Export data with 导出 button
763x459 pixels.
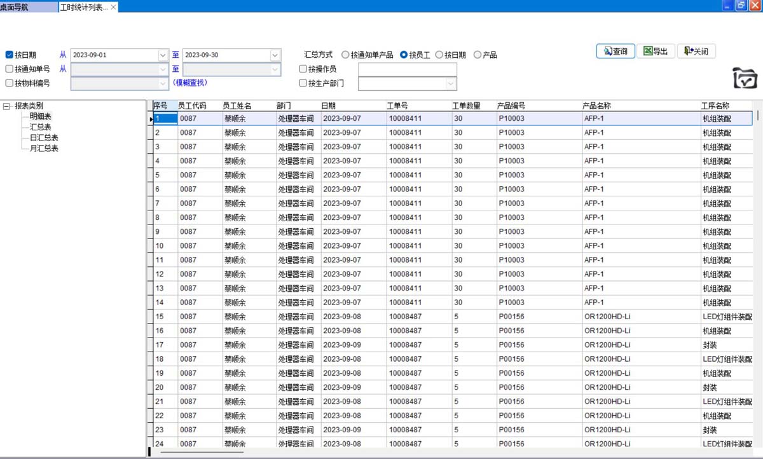(656, 51)
